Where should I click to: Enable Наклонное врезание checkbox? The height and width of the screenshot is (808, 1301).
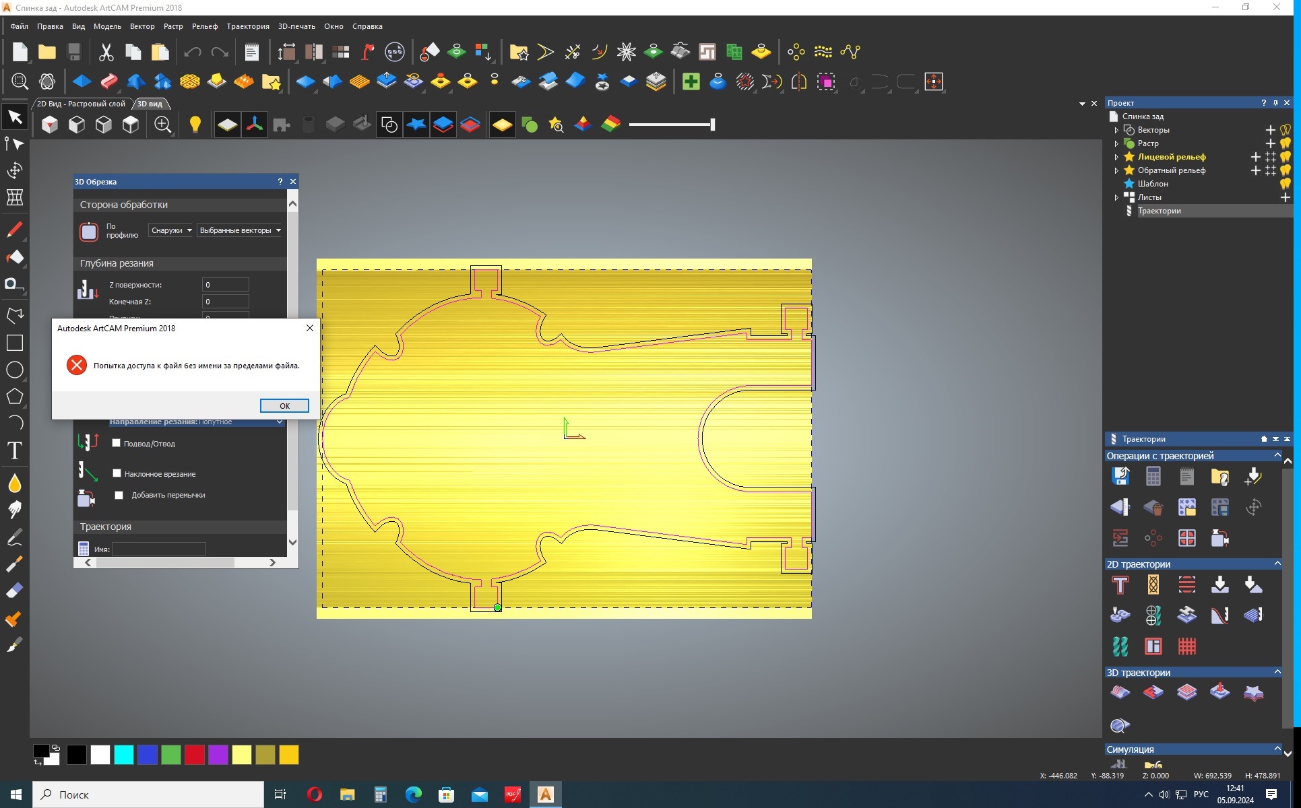coord(117,473)
